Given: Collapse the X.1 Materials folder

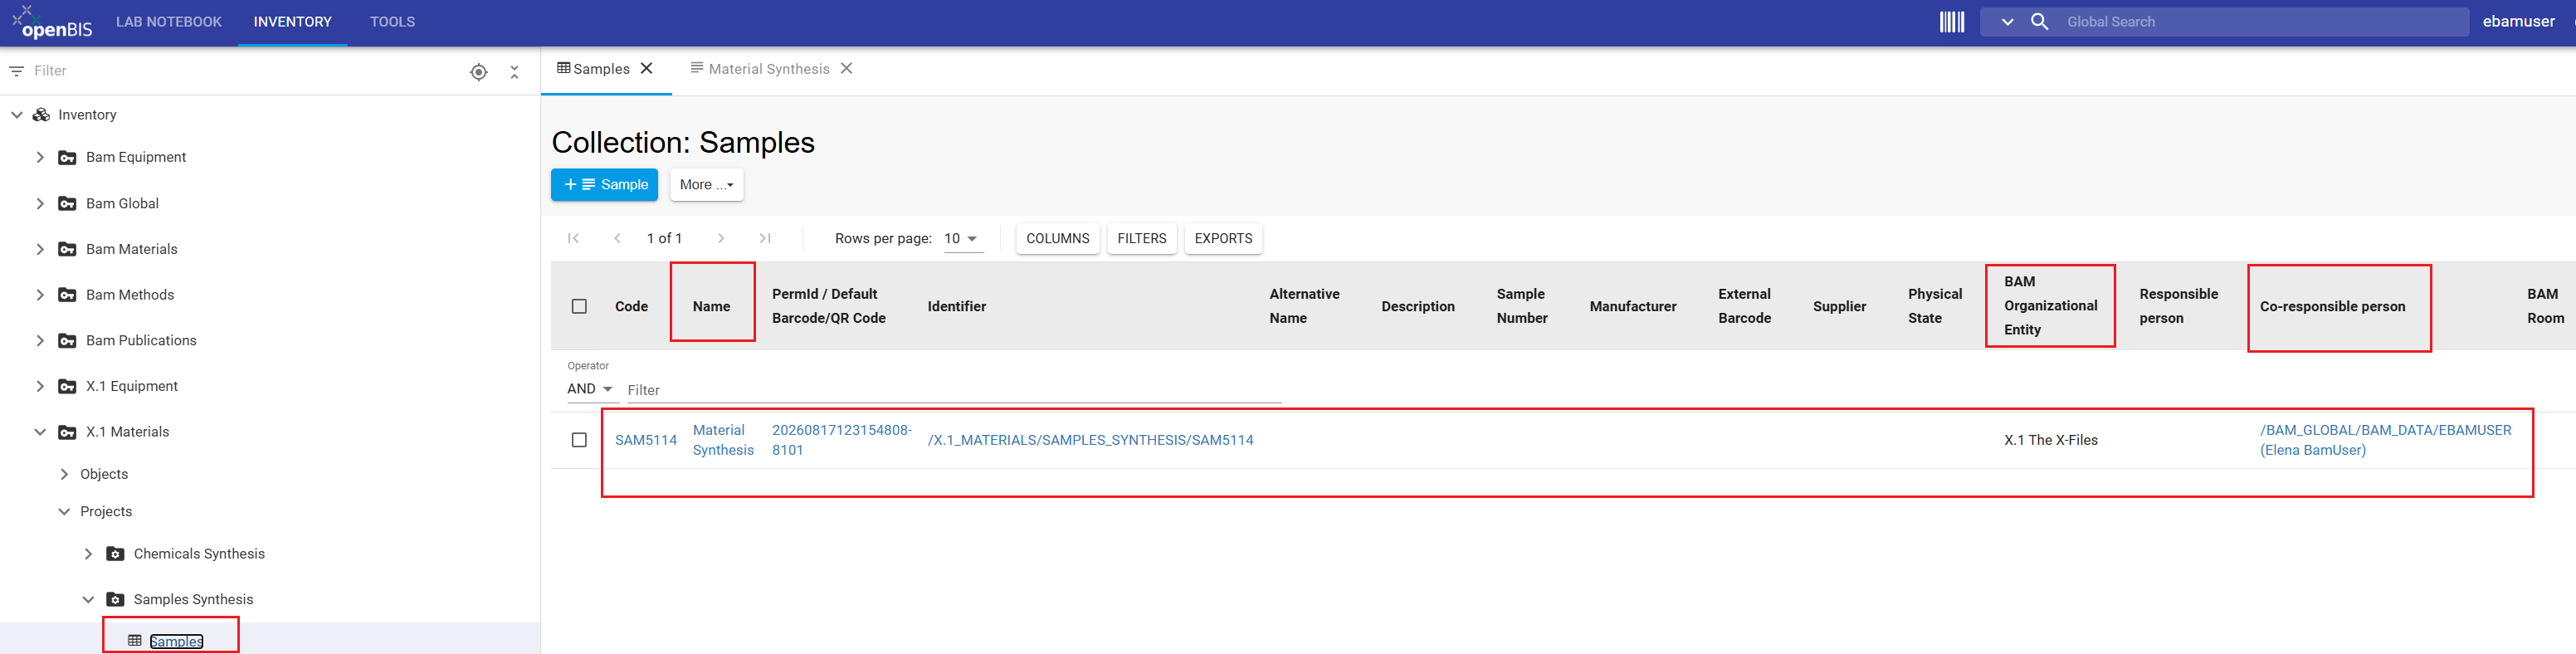Looking at the screenshot, I should pos(40,432).
